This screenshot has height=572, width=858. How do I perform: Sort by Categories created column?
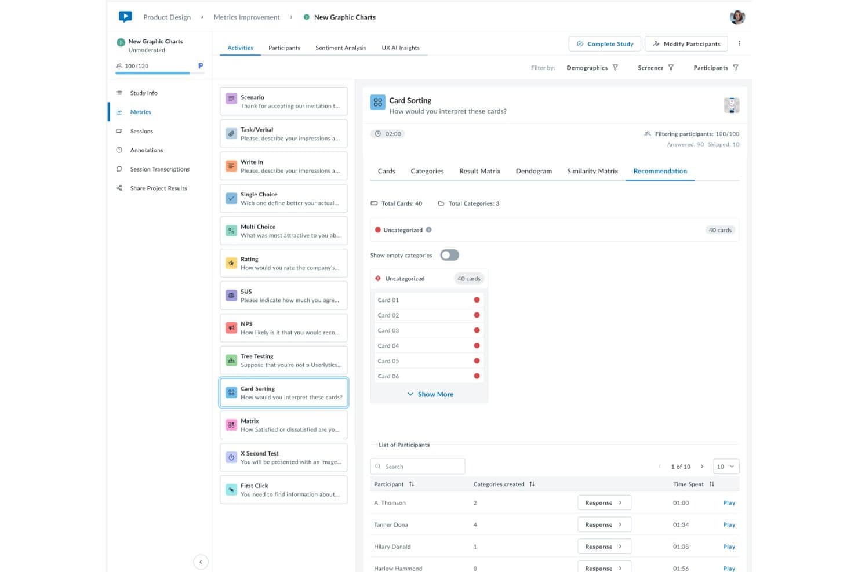(x=504, y=484)
